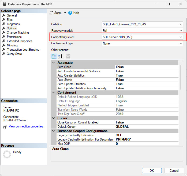Click the property grid vertical scrollbar

[181, 77]
